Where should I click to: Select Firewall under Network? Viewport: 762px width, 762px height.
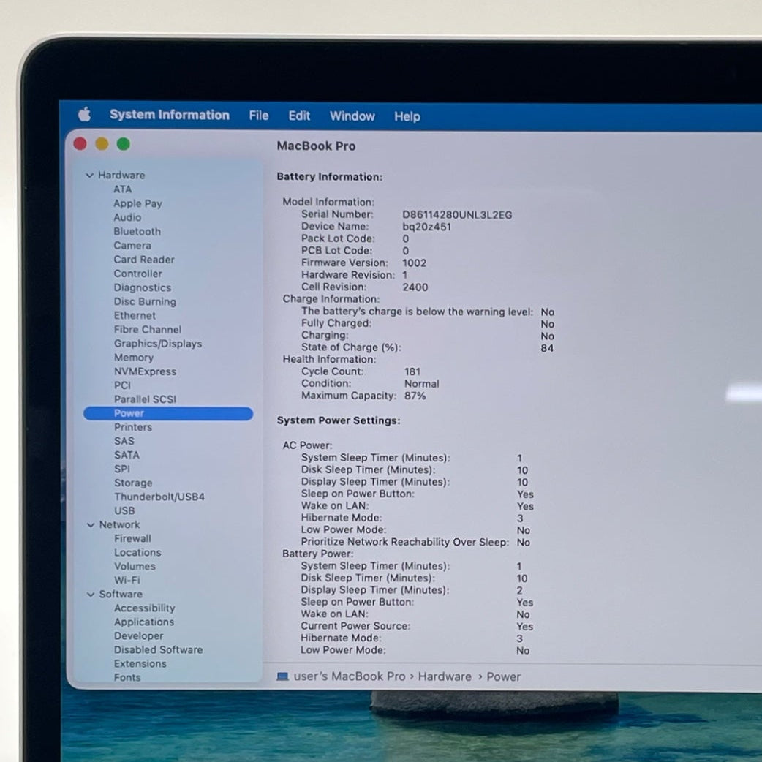pos(132,538)
